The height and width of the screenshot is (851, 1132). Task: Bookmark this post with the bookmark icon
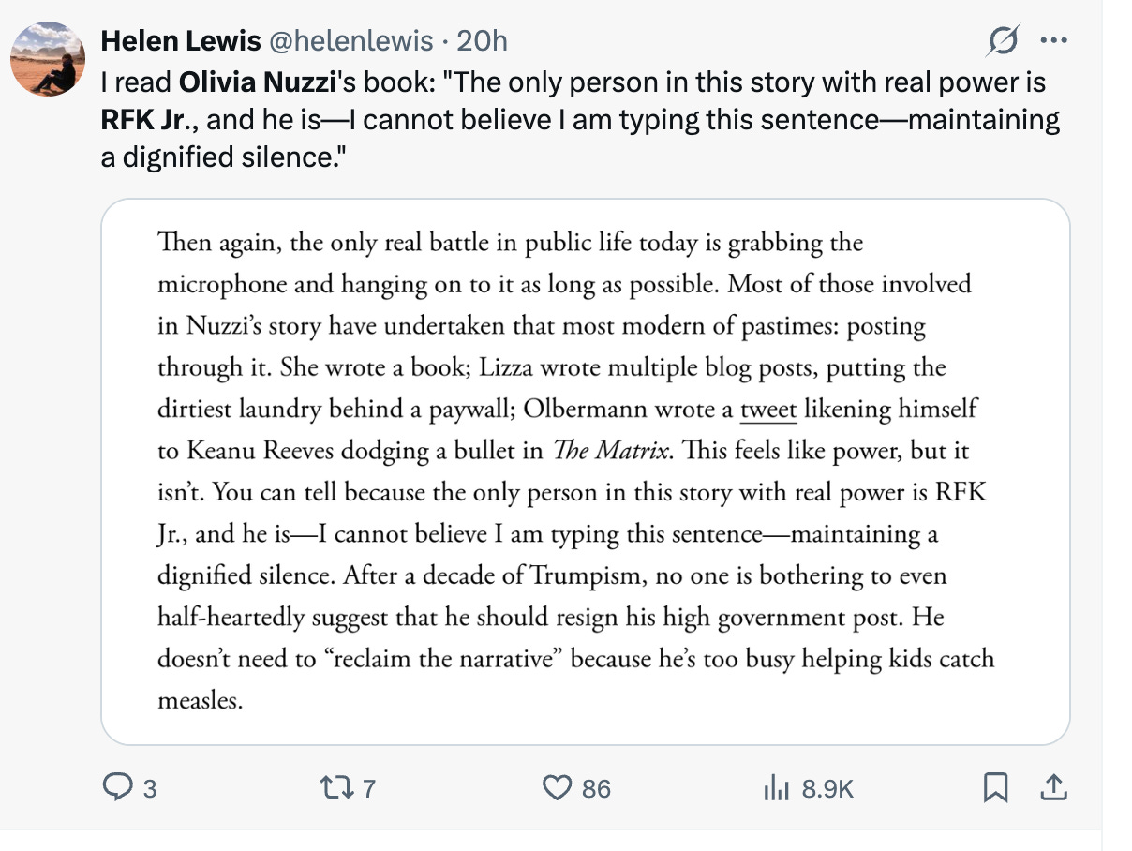point(995,788)
